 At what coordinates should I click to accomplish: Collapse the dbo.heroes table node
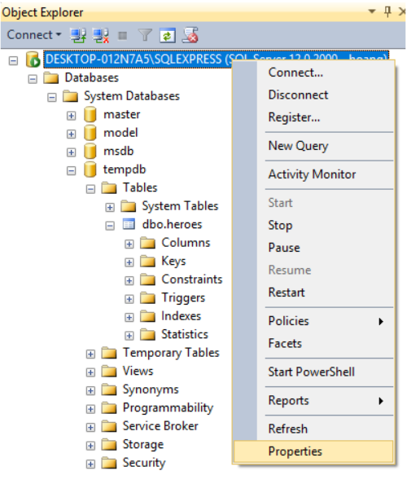pyautogui.click(x=110, y=226)
